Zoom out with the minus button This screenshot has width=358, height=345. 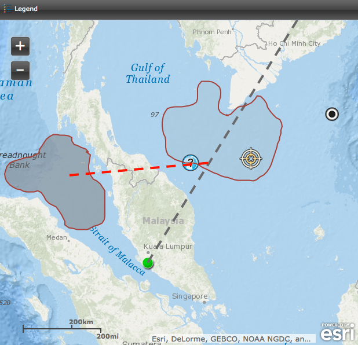coord(20,70)
